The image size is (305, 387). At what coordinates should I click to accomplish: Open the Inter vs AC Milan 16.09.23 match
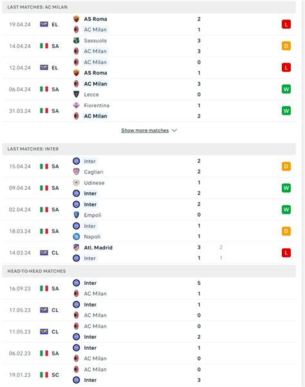(149, 288)
